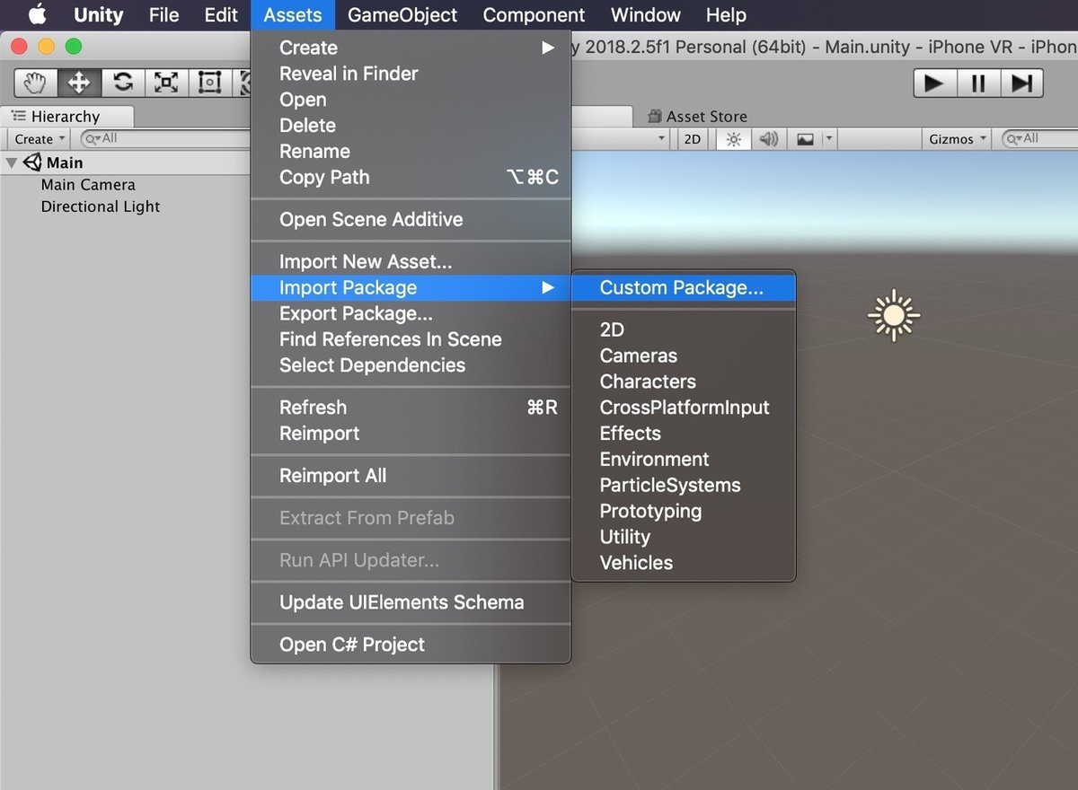Toggle 2D scene view mode
This screenshot has height=790, width=1078.
pos(692,139)
